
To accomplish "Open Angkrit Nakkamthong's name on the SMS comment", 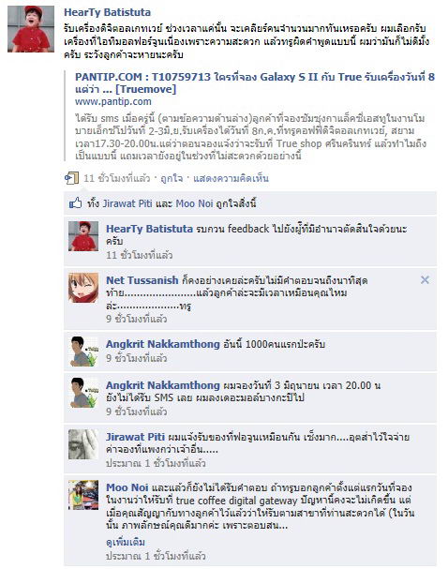I will pos(163,385).
